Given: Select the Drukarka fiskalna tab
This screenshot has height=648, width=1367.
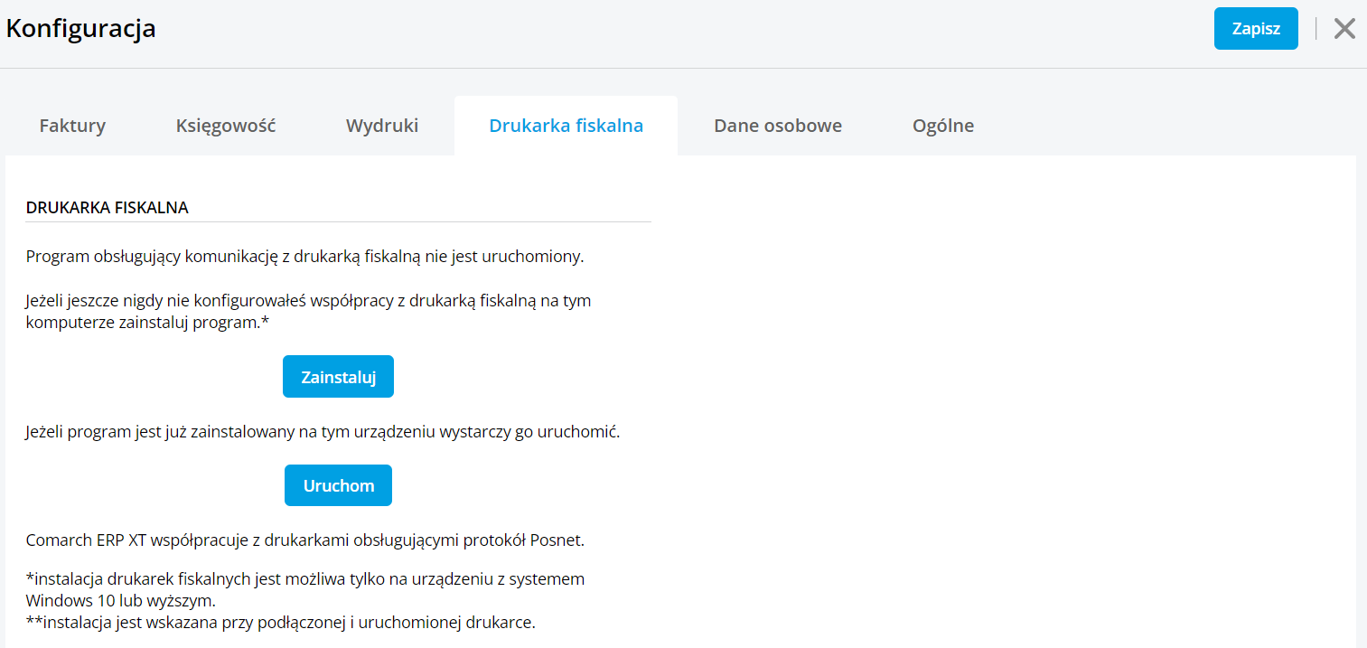Looking at the screenshot, I should pos(566,126).
